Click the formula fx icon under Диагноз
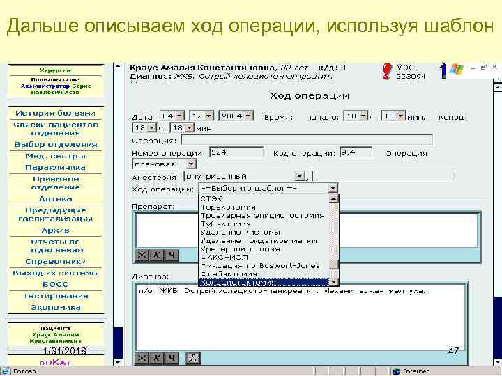Viewport: 502px width, 376px height. coord(193,358)
